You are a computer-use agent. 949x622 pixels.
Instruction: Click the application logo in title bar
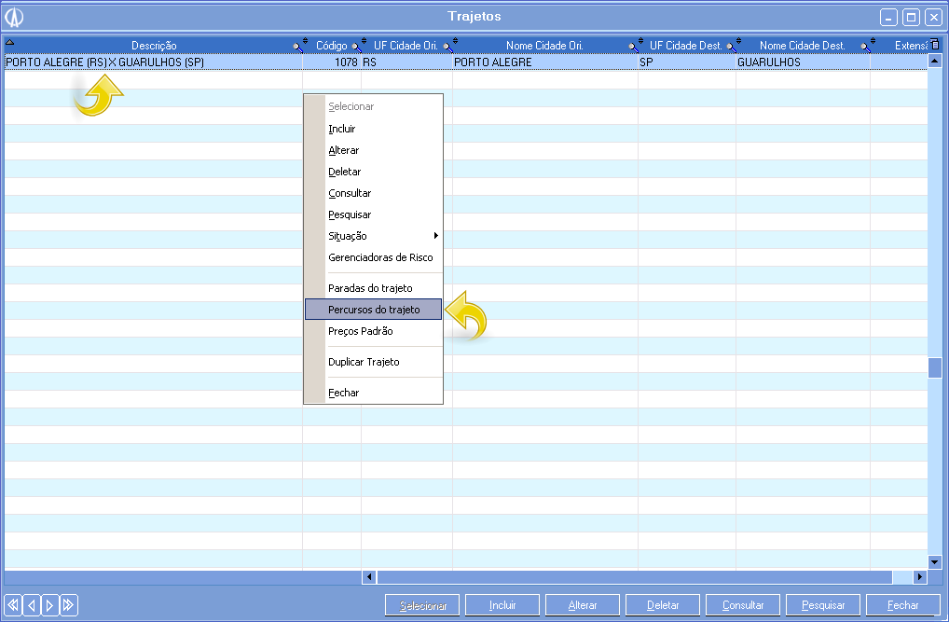click(x=14, y=17)
